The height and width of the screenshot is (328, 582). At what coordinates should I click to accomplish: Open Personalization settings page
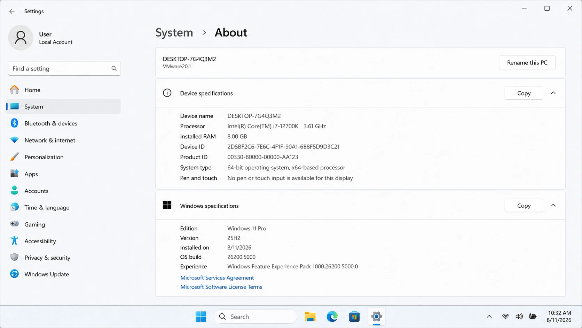(x=63, y=157)
